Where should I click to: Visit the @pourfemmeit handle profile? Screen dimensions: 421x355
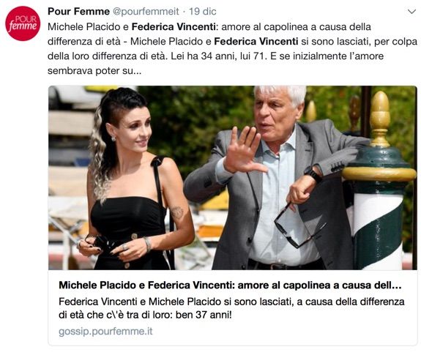tap(146, 12)
